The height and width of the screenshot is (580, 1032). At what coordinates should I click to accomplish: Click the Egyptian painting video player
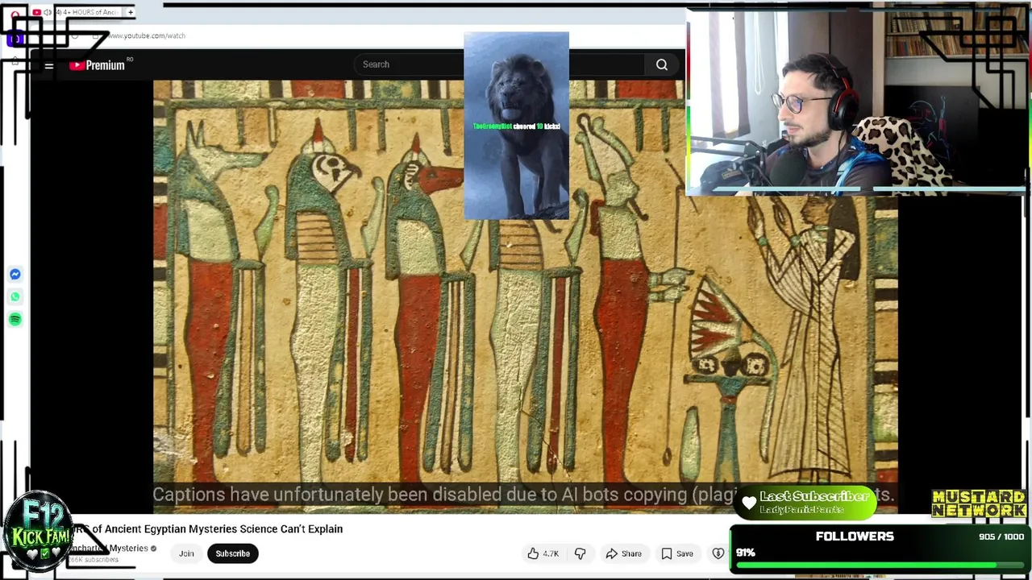pyautogui.click(x=525, y=296)
